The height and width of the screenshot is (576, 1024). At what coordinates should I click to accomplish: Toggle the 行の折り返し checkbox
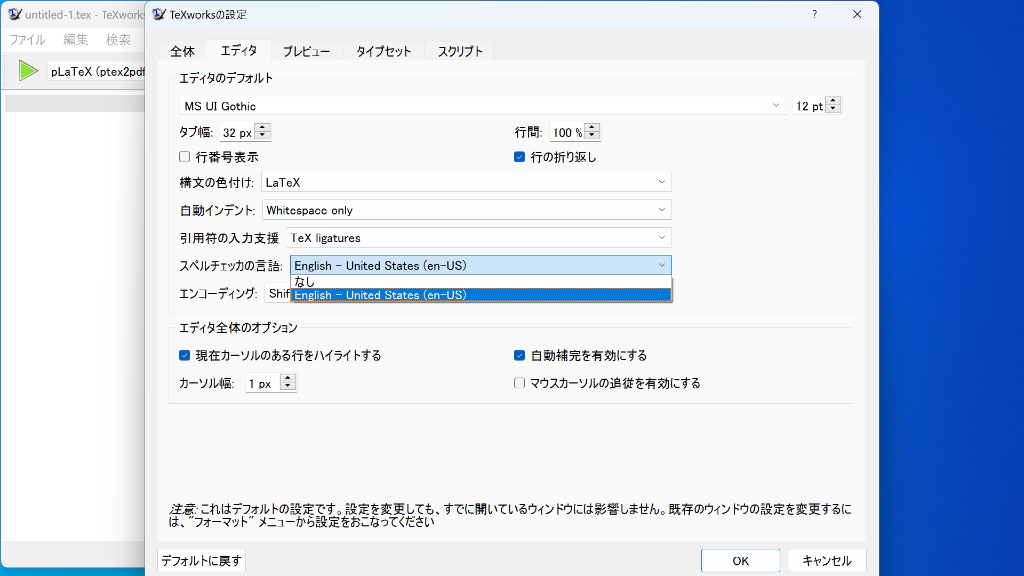pos(519,157)
